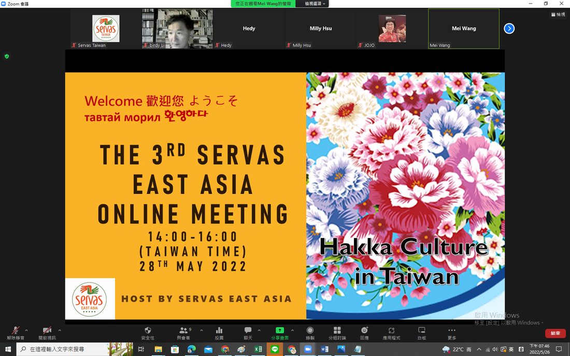The height and width of the screenshot is (356, 570).
Task: Unmute microphone using 解除靜音 button
Action: tap(16, 333)
